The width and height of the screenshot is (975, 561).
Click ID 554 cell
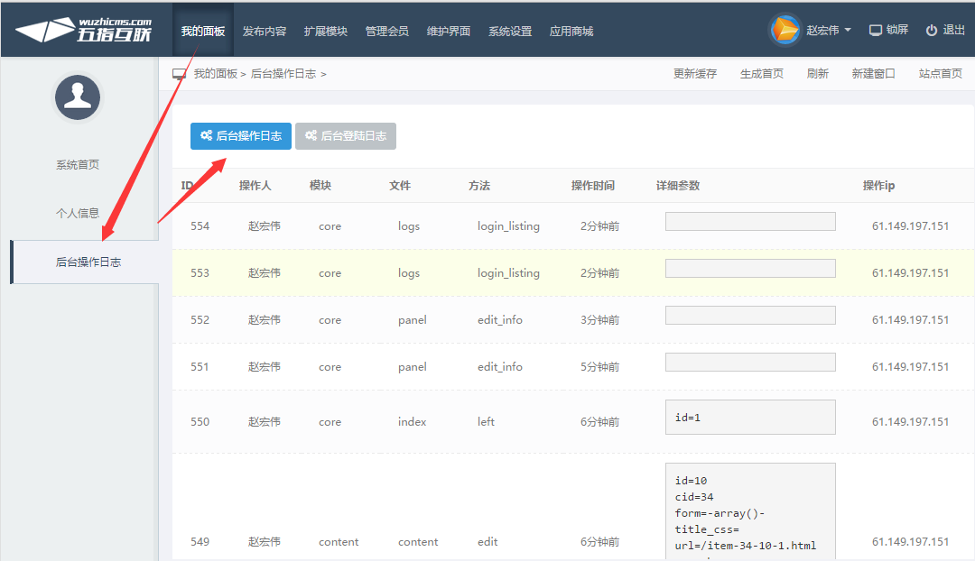coord(200,226)
